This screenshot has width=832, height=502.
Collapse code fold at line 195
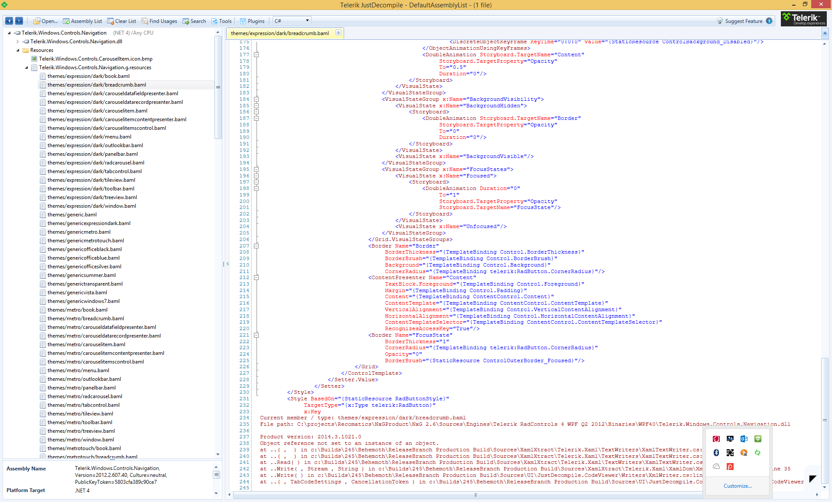[x=256, y=169]
